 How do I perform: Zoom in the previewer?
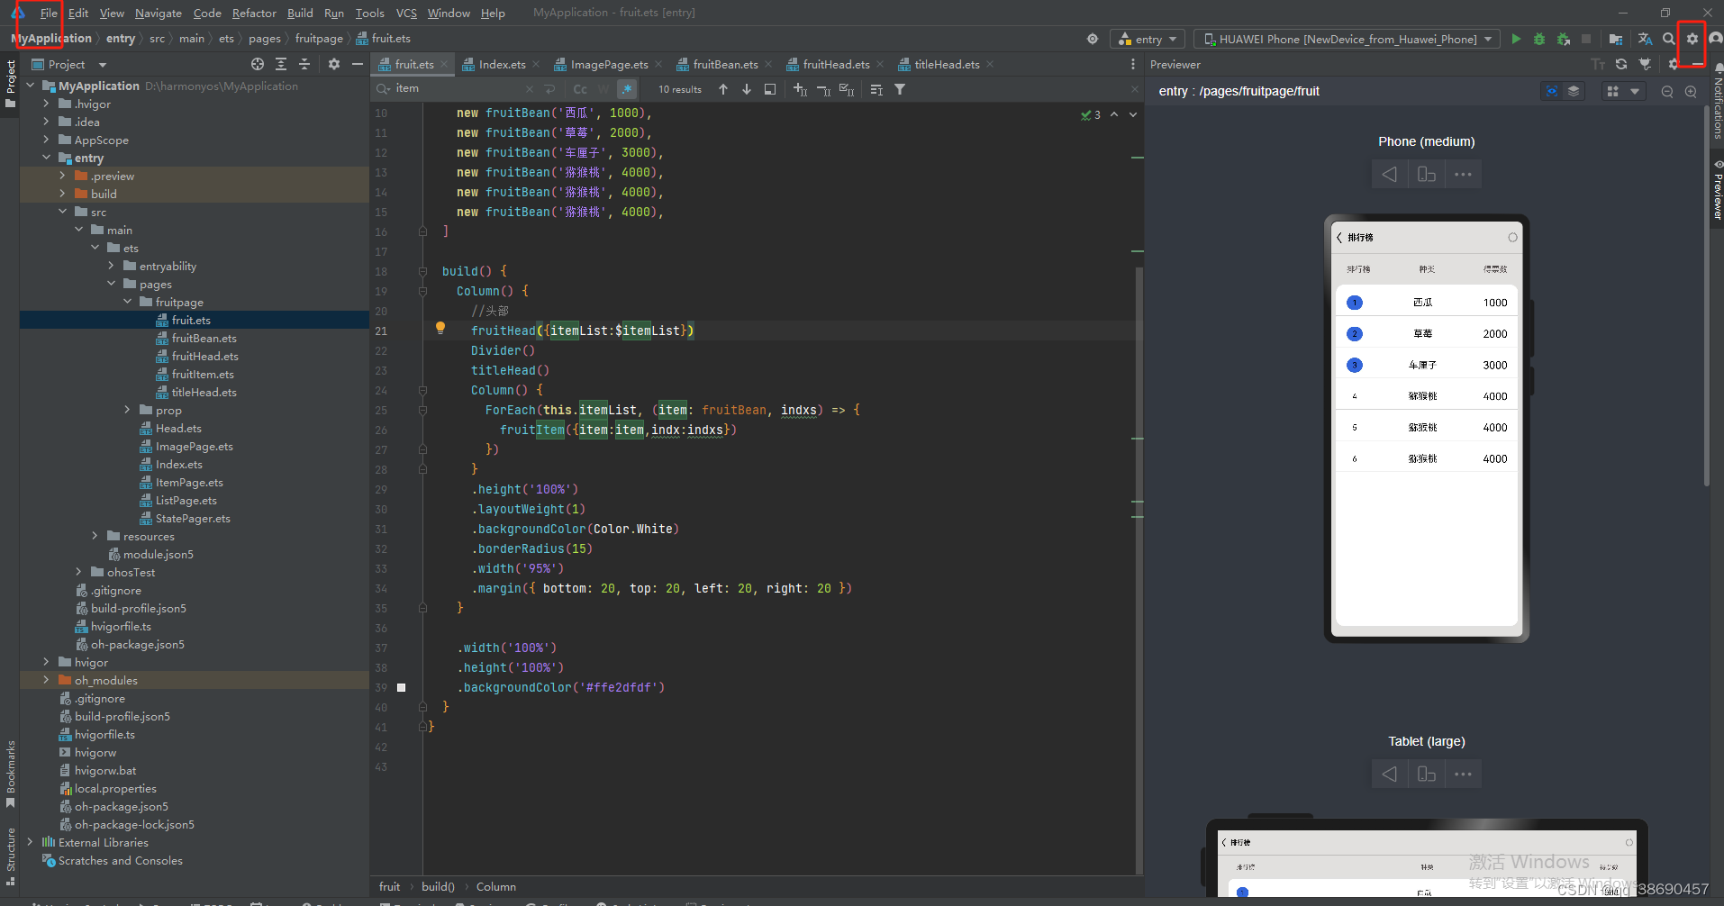pyautogui.click(x=1691, y=92)
